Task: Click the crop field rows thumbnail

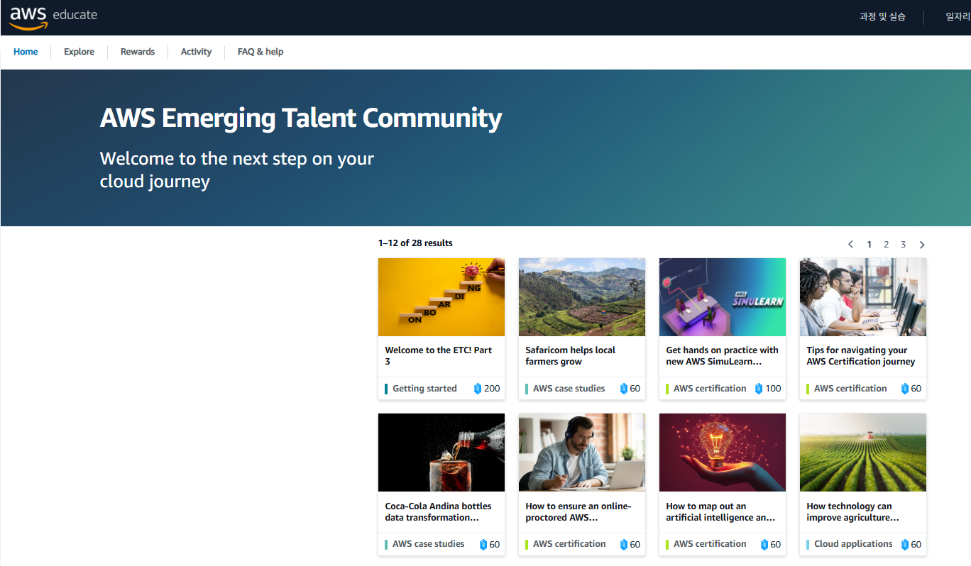Action: 863,453
